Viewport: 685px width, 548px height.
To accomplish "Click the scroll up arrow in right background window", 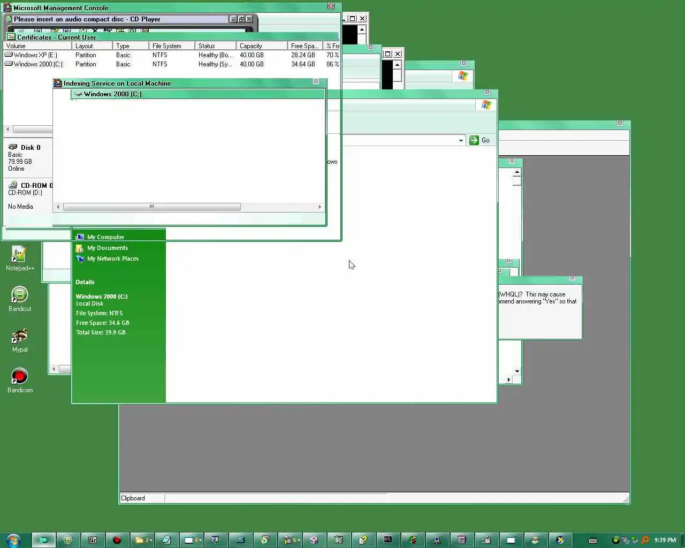I will tap(517, 172).
